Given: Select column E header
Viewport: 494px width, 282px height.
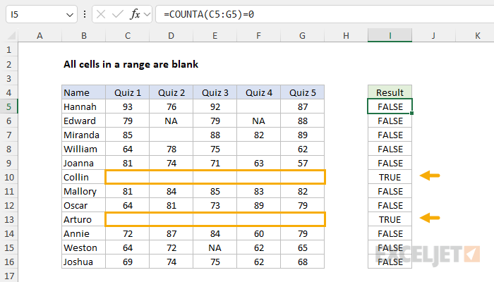Looking at the screenshot, I should pyautogui.click(x=215, y=35).
